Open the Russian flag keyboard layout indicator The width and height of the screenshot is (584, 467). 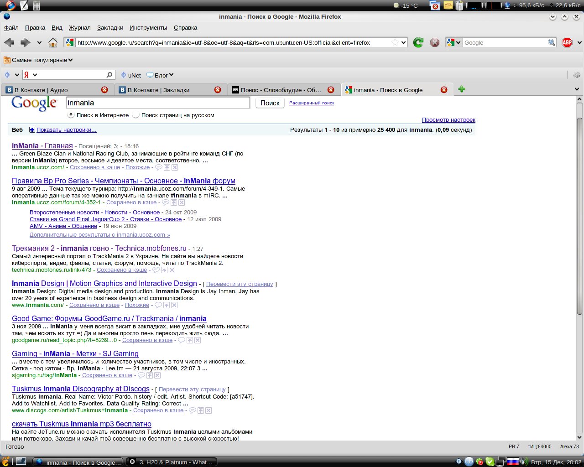[x=513, y=462]
